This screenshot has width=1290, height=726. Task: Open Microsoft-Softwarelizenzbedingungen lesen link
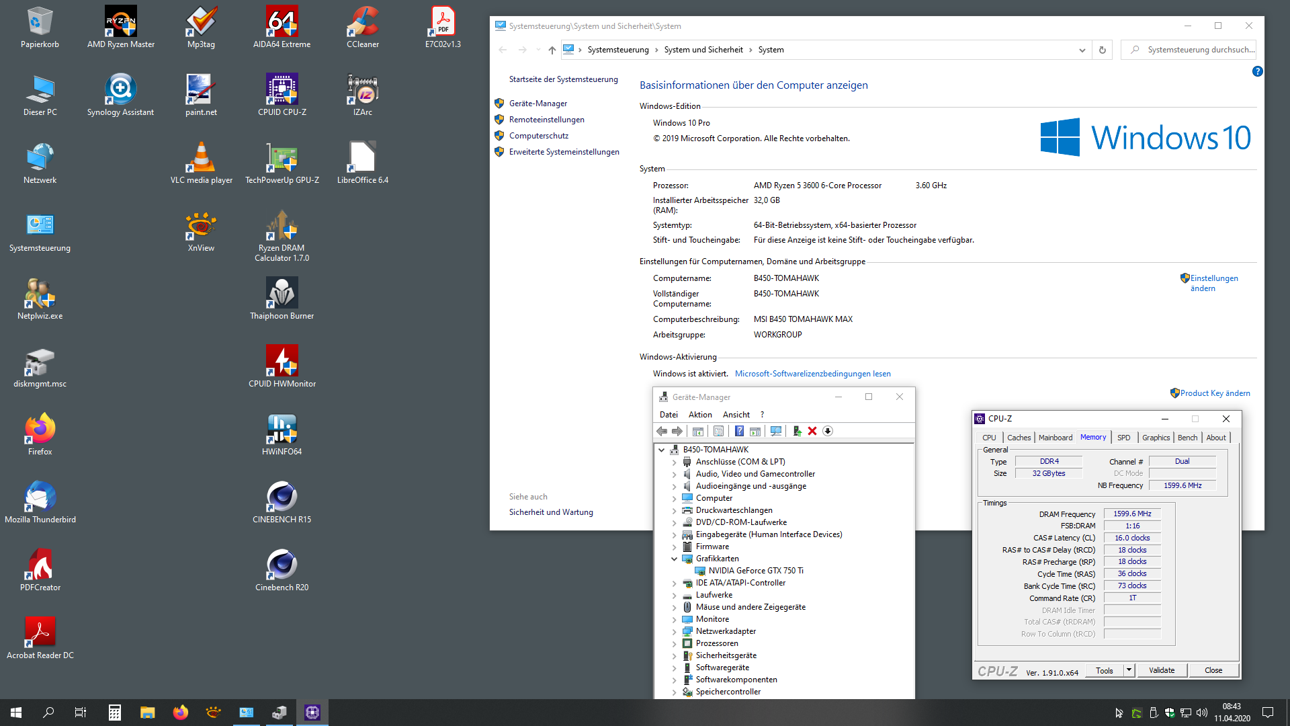(812, 374)
